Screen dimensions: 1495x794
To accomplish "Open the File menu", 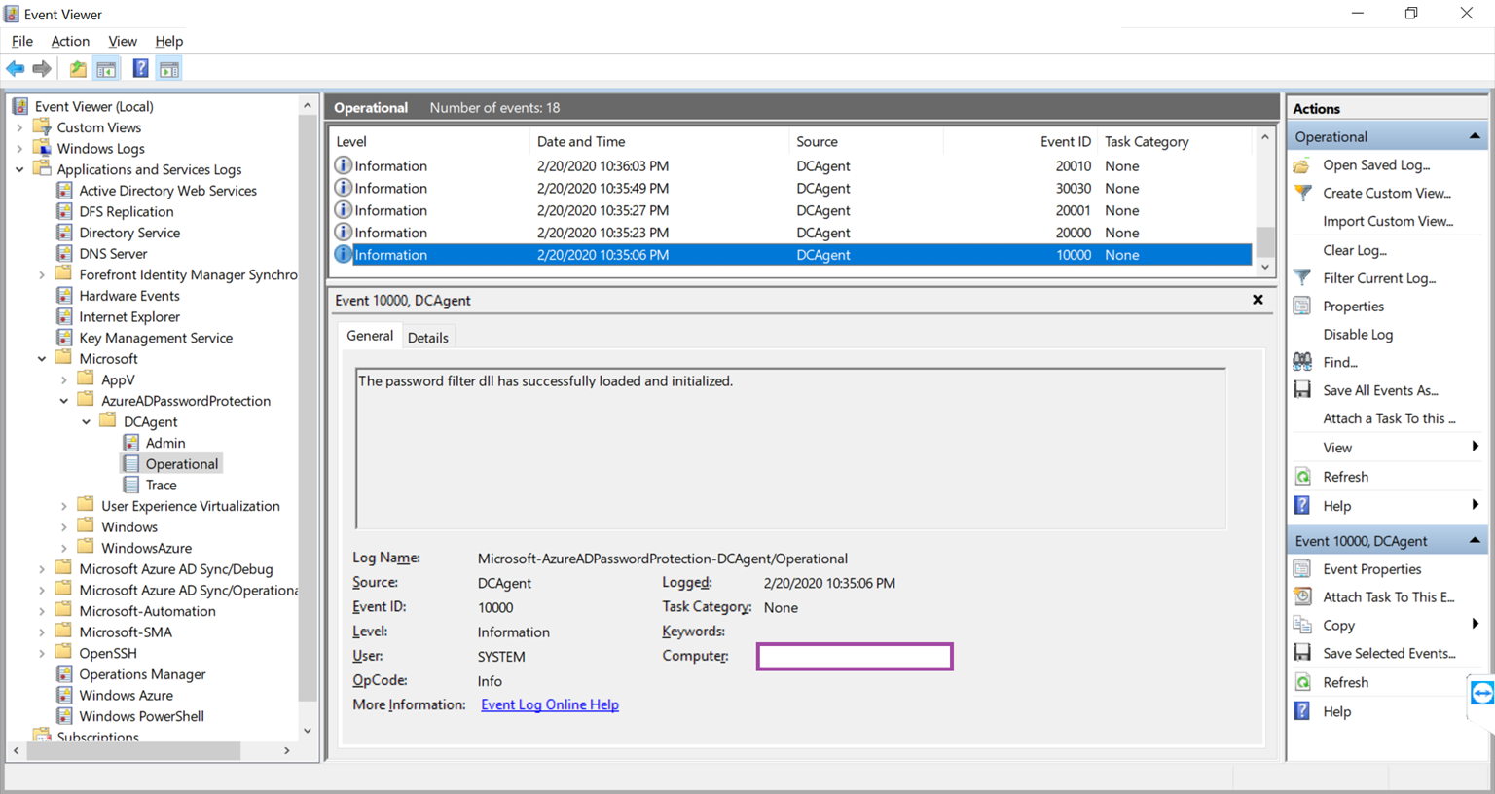I will click(22, 41).
